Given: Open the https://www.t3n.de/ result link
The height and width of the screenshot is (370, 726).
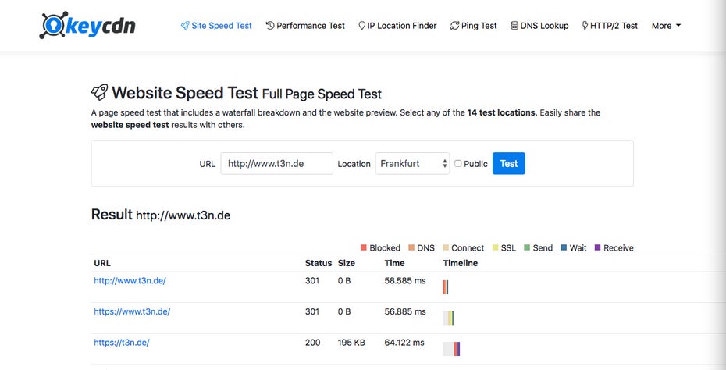Looking at the screenshot, I should (x=132, y=311).
